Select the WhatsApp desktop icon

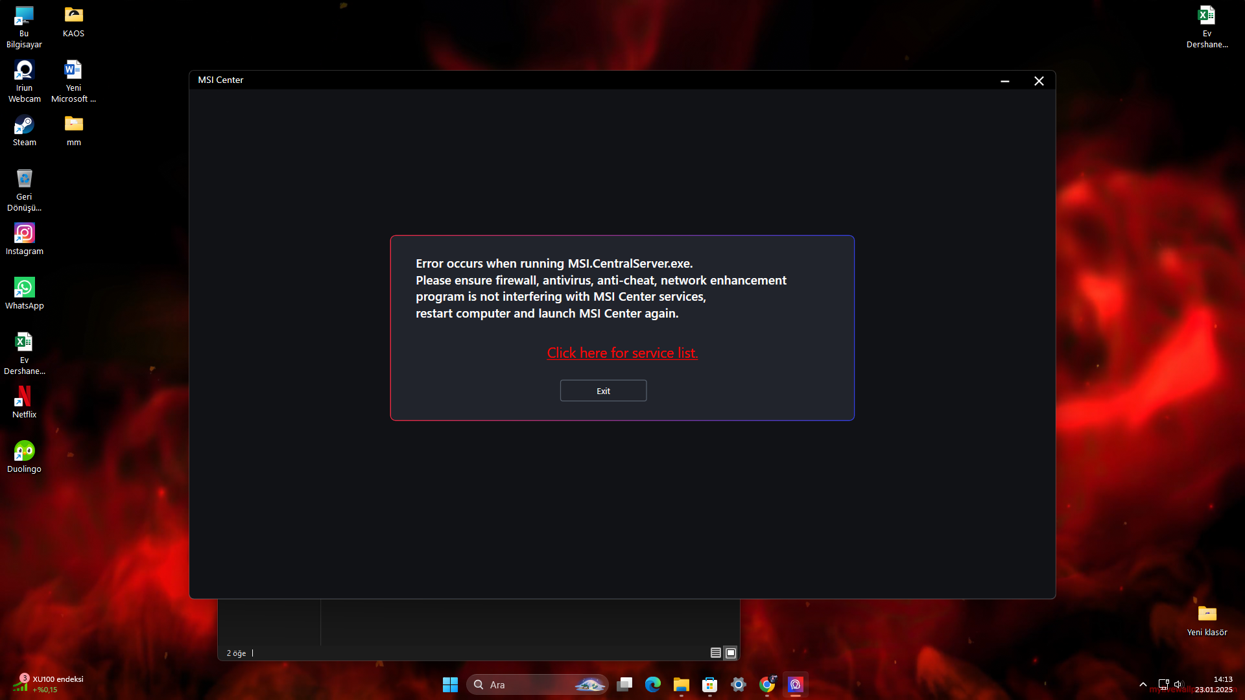24,294
